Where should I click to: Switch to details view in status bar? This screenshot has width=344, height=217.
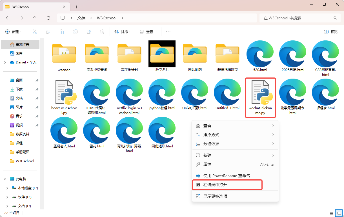pyautogui.click(x=332, y=213)
